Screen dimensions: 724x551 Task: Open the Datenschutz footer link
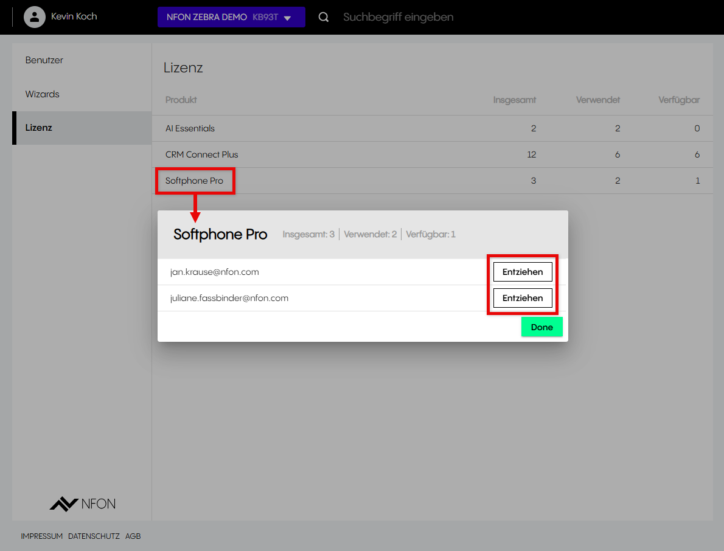[94, 536]
